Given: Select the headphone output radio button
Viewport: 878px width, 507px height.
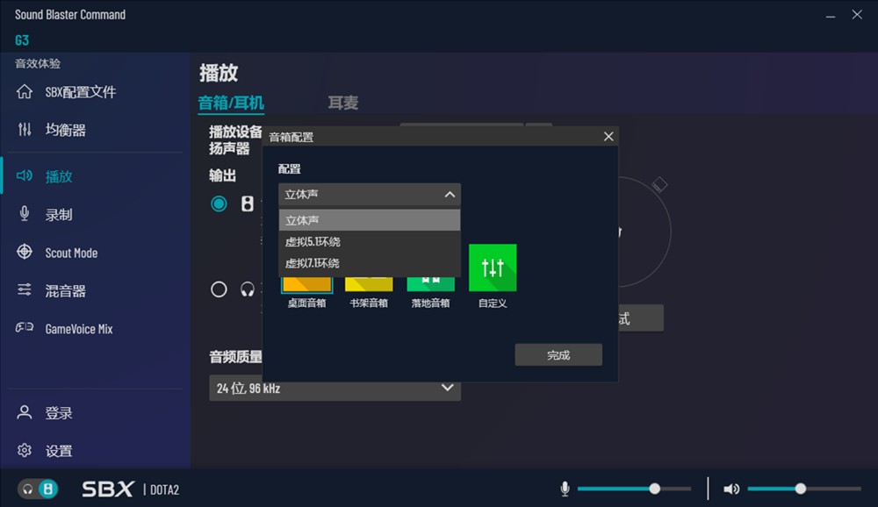Looking at the screenshot, I should coord(219,289).
